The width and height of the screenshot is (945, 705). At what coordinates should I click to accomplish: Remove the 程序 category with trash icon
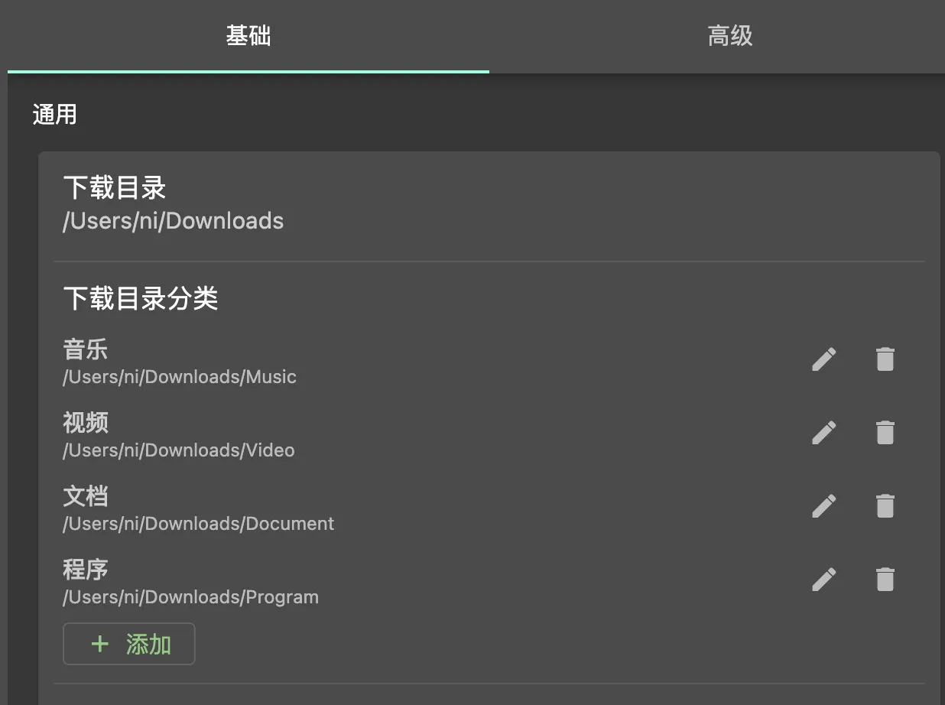(884, 579)
